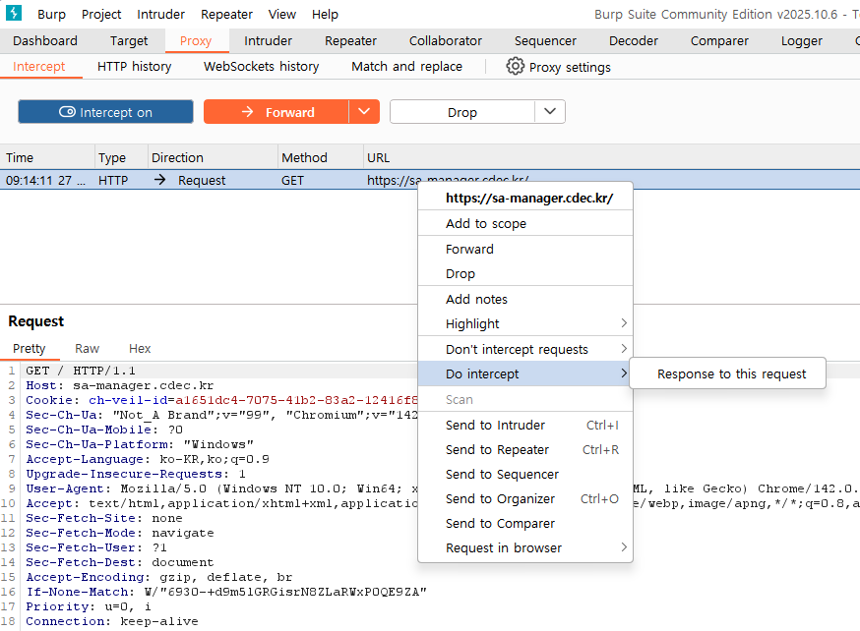Screen dimensions: 860x631
Task: Choose Send to Sequencer
Action: click(525, 475)
